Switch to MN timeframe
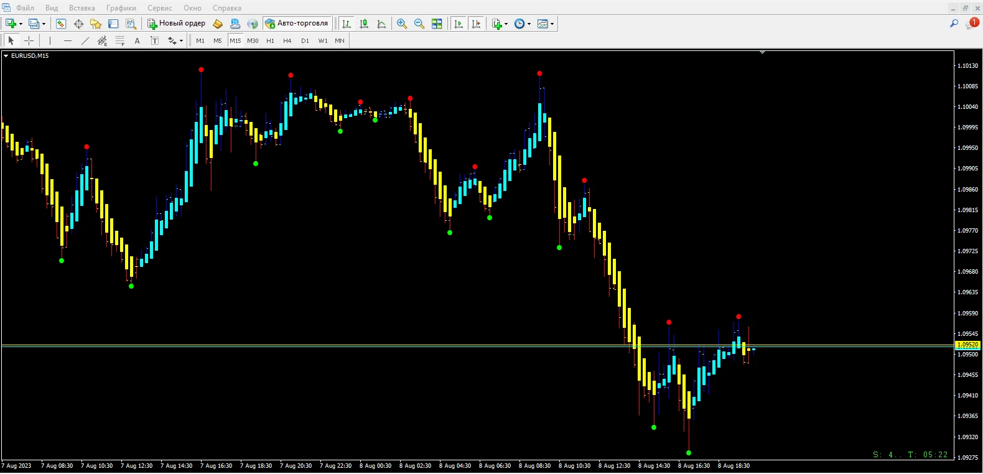 pyautogui.click(x=340, y=40)
